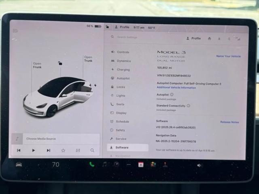Tap the car icon in bottom bar

click(x=19, y=164)
